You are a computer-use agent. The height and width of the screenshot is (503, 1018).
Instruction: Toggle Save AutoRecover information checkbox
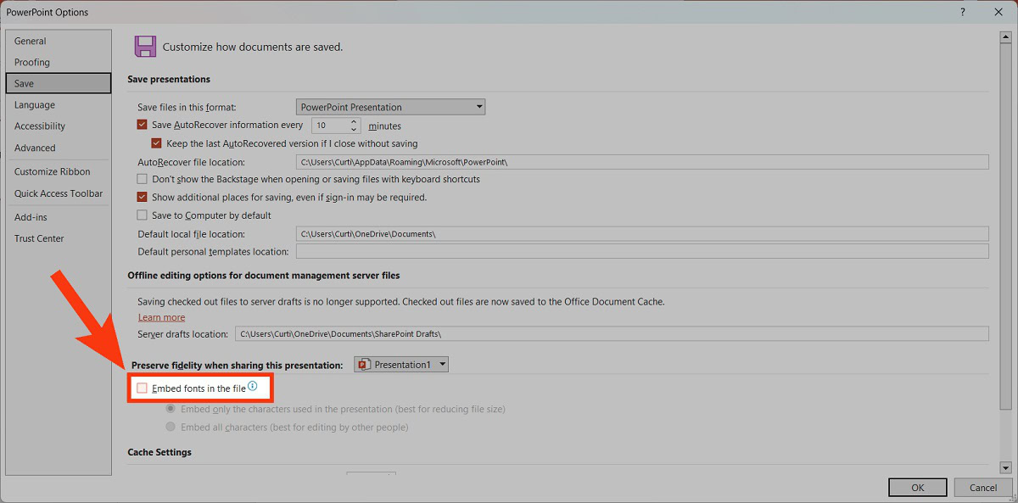(x=143, y=125)
